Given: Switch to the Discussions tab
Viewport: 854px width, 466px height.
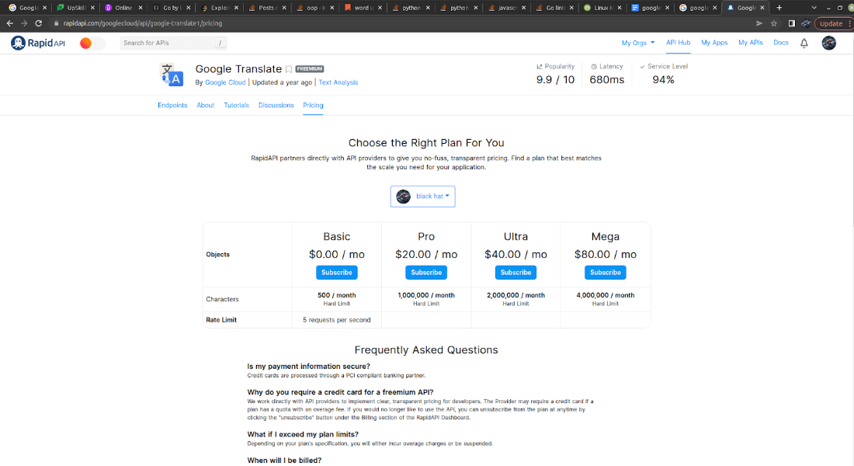Looking at the screenshot, I should point(276,105).
